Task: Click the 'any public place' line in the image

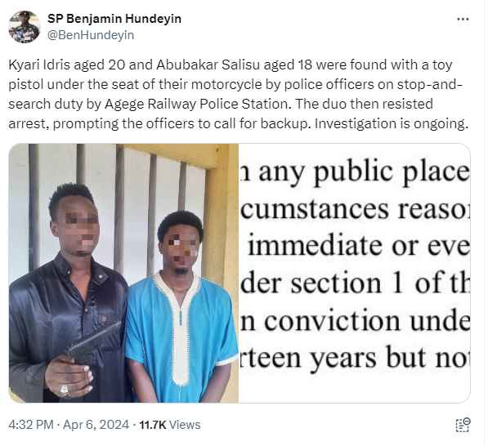Action: pos(355,172)
